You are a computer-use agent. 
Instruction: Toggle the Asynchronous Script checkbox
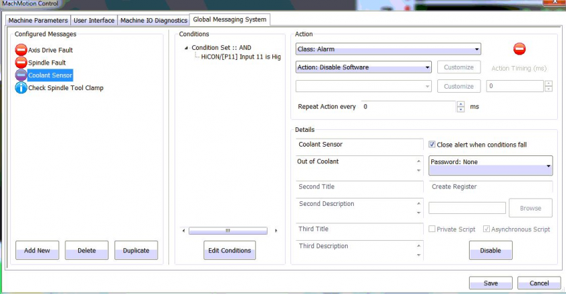tap(486, 229)
